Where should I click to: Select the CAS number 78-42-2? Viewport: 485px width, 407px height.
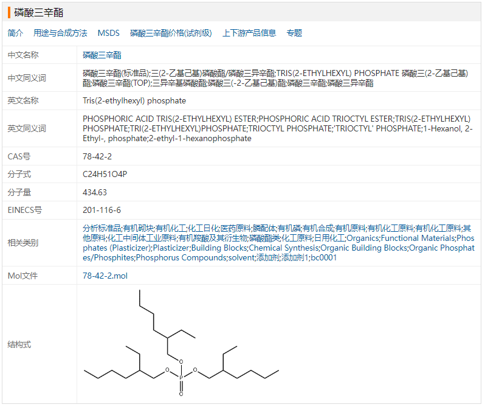point(97,156)
